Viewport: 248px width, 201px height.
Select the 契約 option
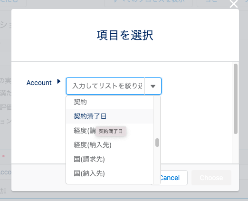(110, 102)
